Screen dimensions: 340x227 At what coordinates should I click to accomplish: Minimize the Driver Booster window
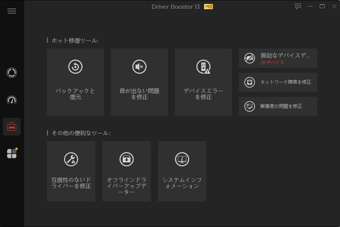(310, 6)
